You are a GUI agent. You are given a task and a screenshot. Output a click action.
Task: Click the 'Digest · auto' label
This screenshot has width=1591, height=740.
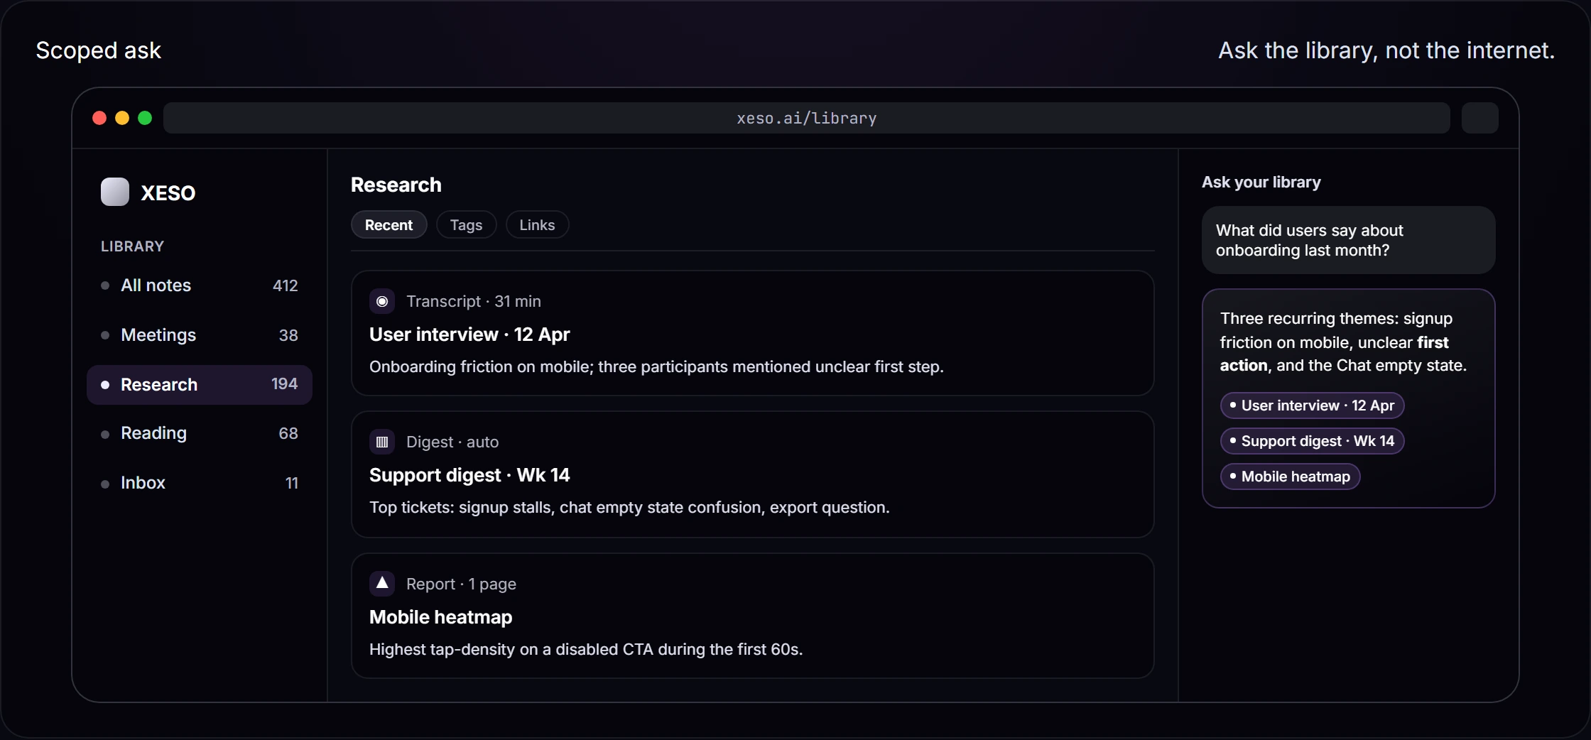[452, 442]
